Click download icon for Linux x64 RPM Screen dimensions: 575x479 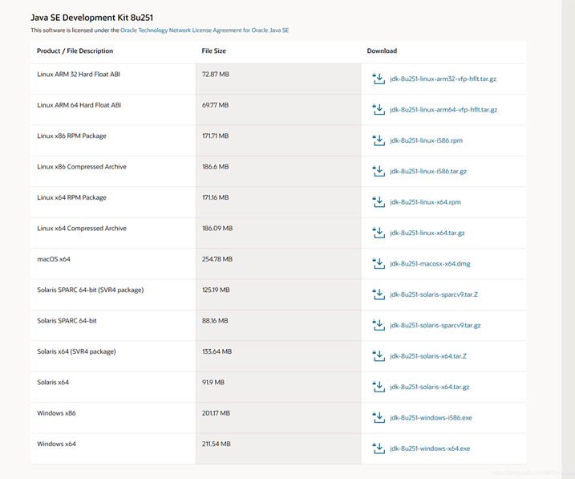point(379,202)
